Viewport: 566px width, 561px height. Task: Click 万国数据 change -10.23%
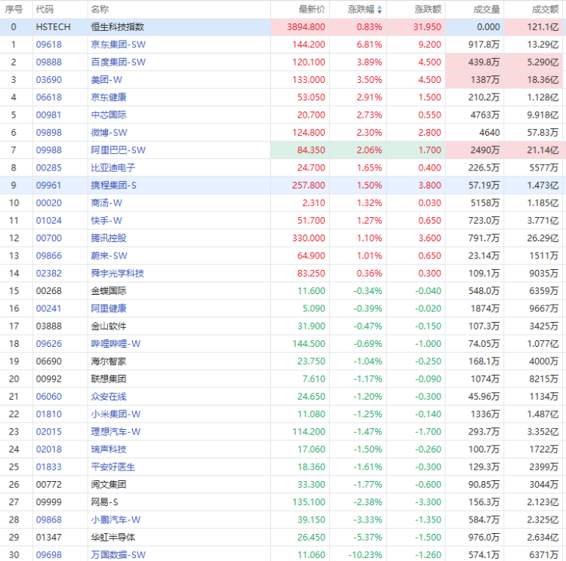(365, 555)
